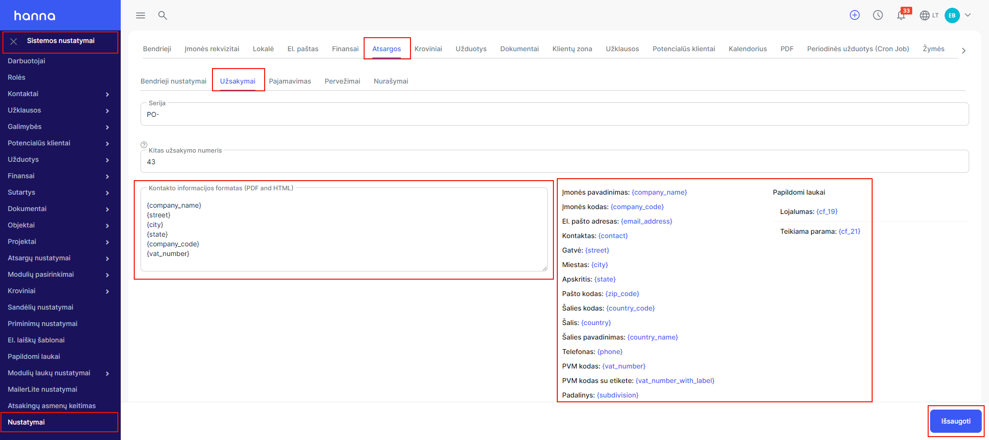Image resolution: width=989 pixels, height=440 pixels.
Task: Click the search magnifier icon
Action: point(163,15)
